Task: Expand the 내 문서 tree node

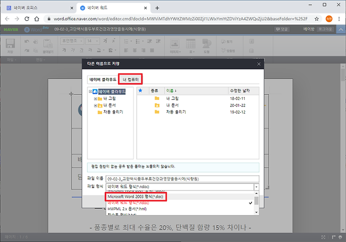Action: (x=95, y=105)
